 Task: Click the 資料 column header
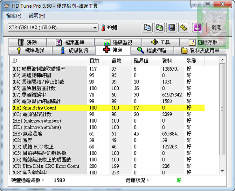(x=172, y=61)
